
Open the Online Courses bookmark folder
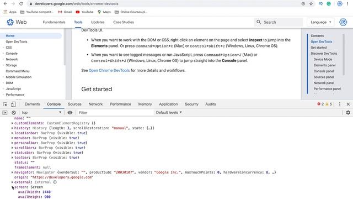131,12
